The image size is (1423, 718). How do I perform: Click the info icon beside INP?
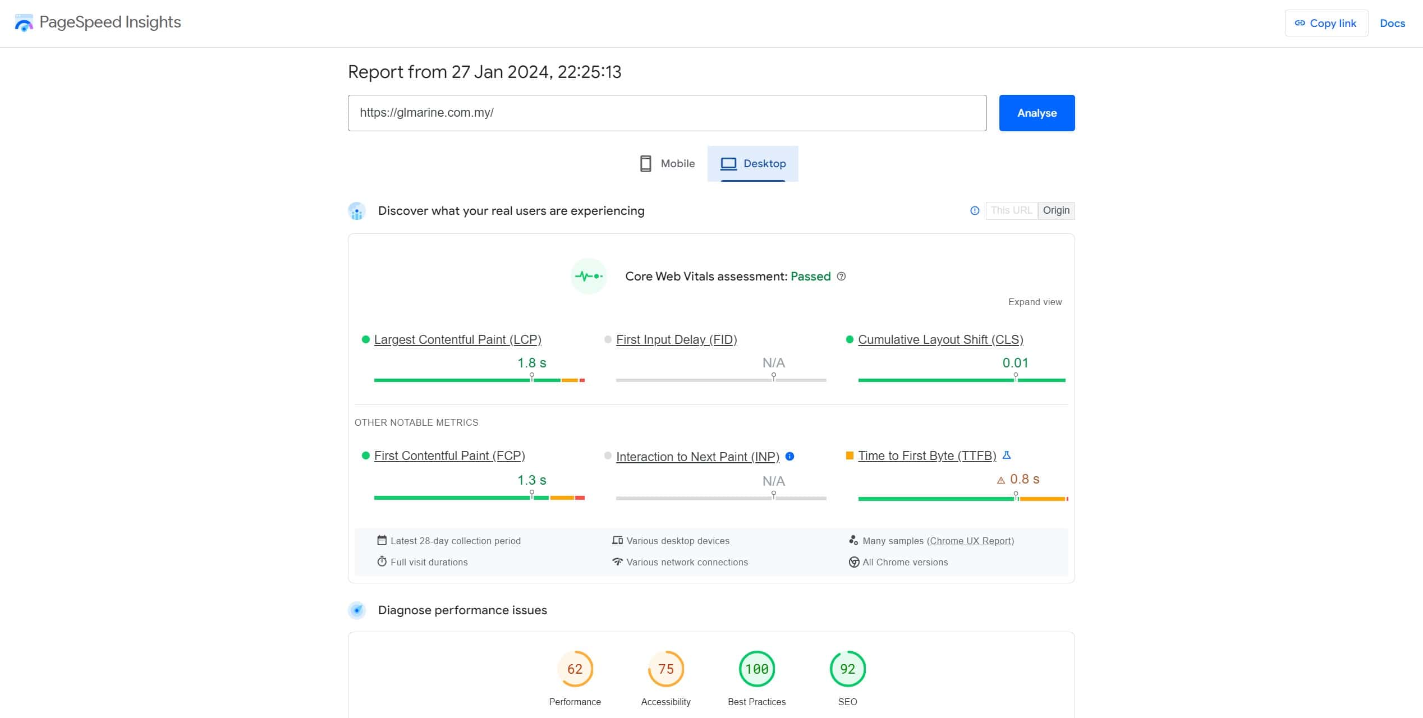tap(789, 456)
